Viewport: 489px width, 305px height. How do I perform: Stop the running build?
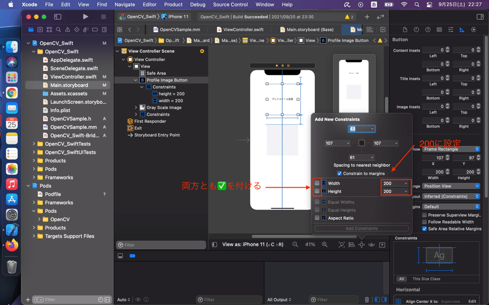point(104,17)
